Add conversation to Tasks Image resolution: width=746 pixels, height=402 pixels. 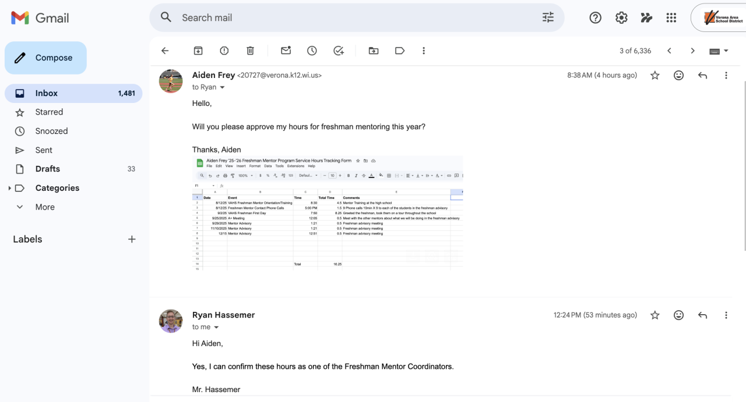pos(339,51)
